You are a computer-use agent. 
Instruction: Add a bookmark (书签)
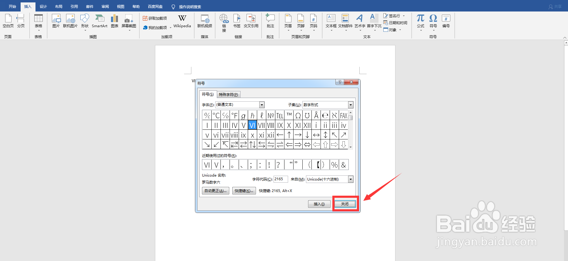tap(237, 21)
